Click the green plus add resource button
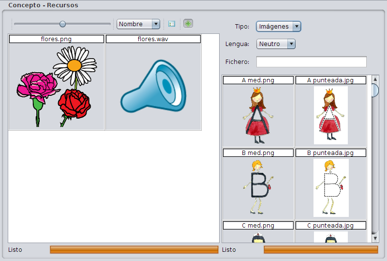The image size is (387, 261). [188, 24]
